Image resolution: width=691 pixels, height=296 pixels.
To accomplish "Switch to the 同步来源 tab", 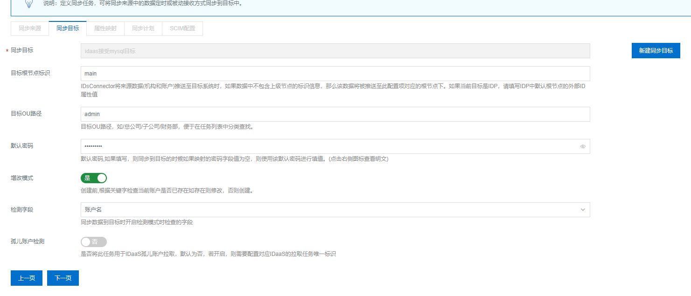I will [x=30, y=28].
